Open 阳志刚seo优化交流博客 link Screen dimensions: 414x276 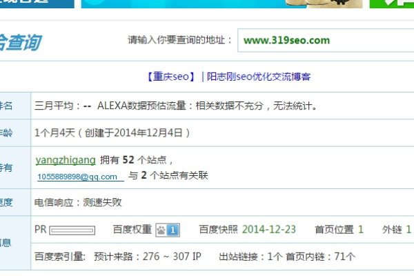point(259,77)
